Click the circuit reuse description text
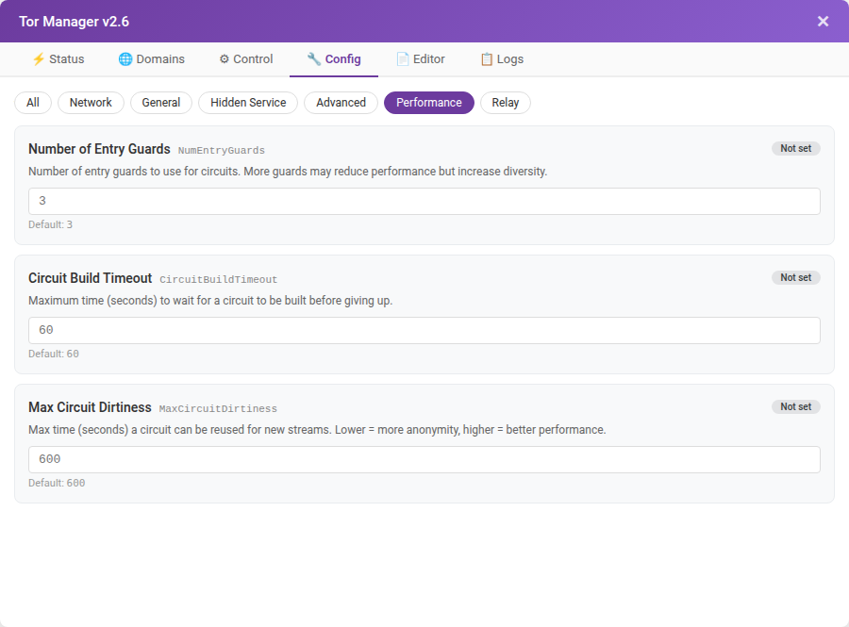This screenshot has height=627, width=849. click(317, 430)
